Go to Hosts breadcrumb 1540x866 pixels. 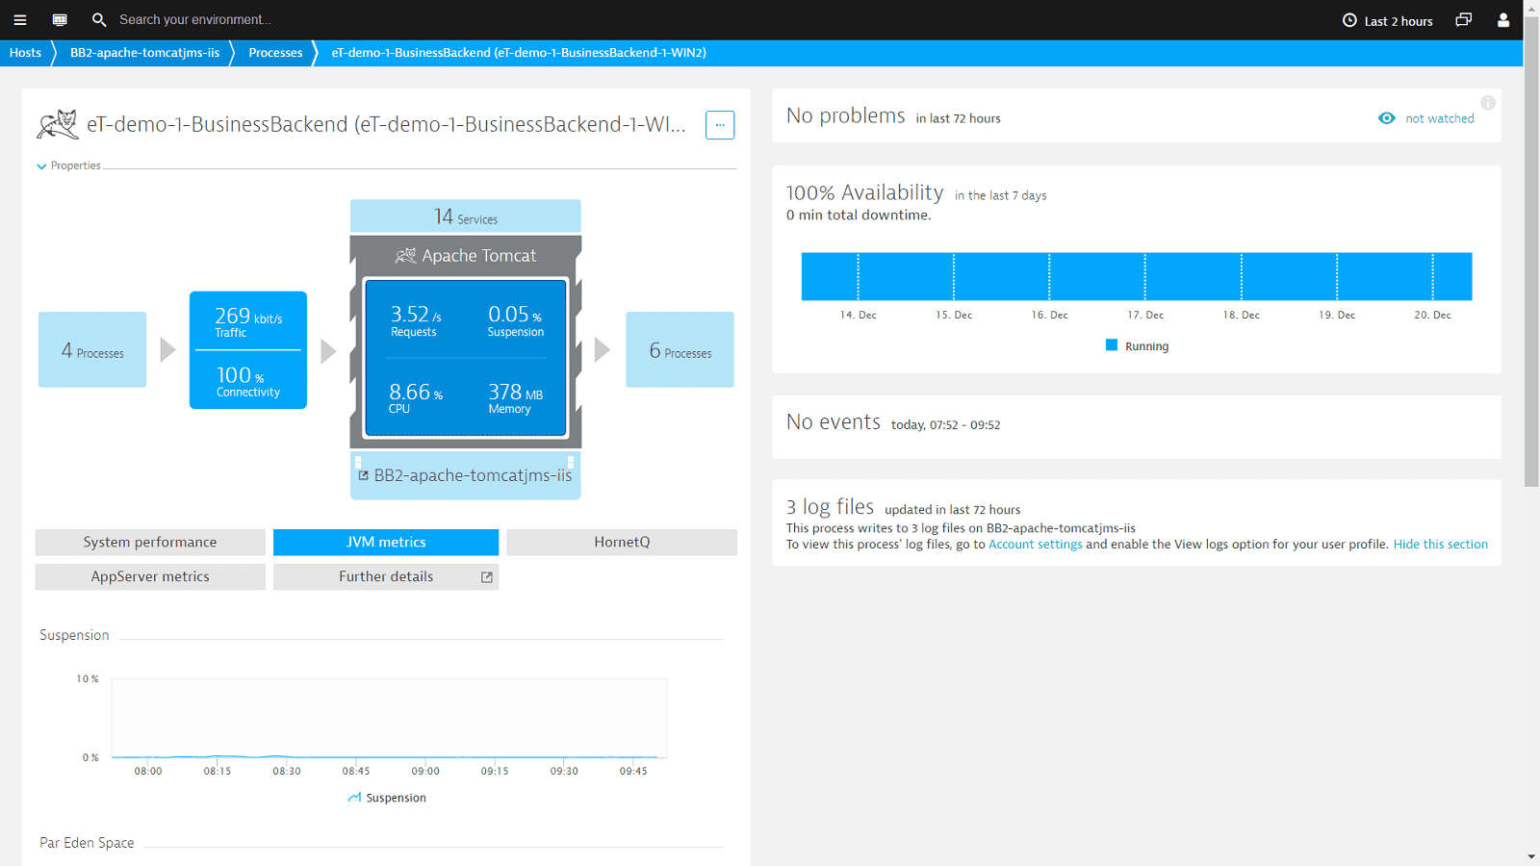click(25, 53)
